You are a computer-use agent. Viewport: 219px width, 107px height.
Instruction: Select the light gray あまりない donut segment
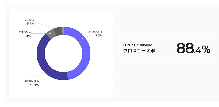(x=50, y=34)
